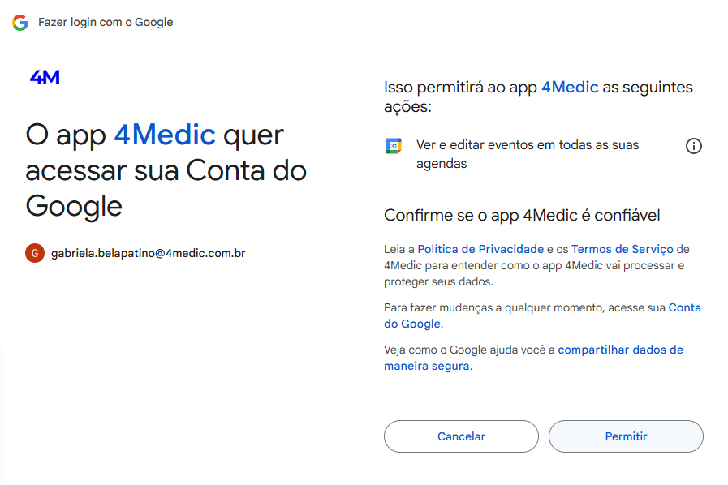Click the Google G logo icon

(x=20, y=22)
